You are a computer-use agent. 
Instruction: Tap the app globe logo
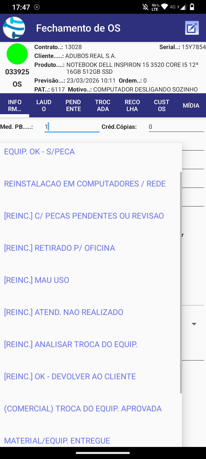tap(14, 28)
